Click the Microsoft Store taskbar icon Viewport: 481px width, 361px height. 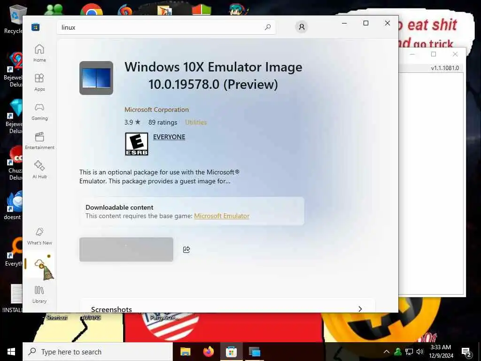[231, 352]
